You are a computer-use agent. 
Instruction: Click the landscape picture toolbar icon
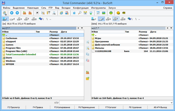104,13
